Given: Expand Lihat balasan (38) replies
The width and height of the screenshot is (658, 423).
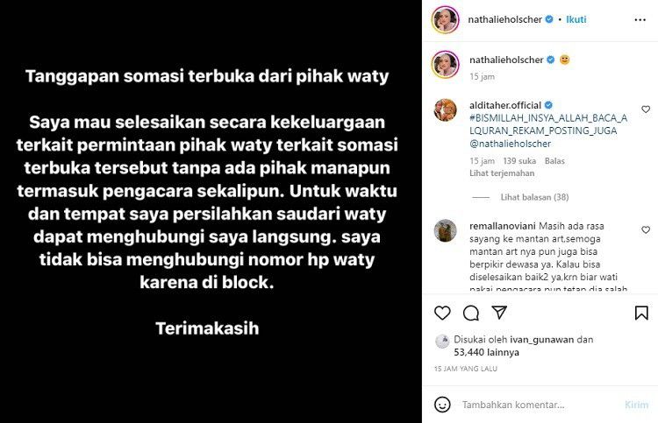Looking at the screenshot, I should point(534,197).
